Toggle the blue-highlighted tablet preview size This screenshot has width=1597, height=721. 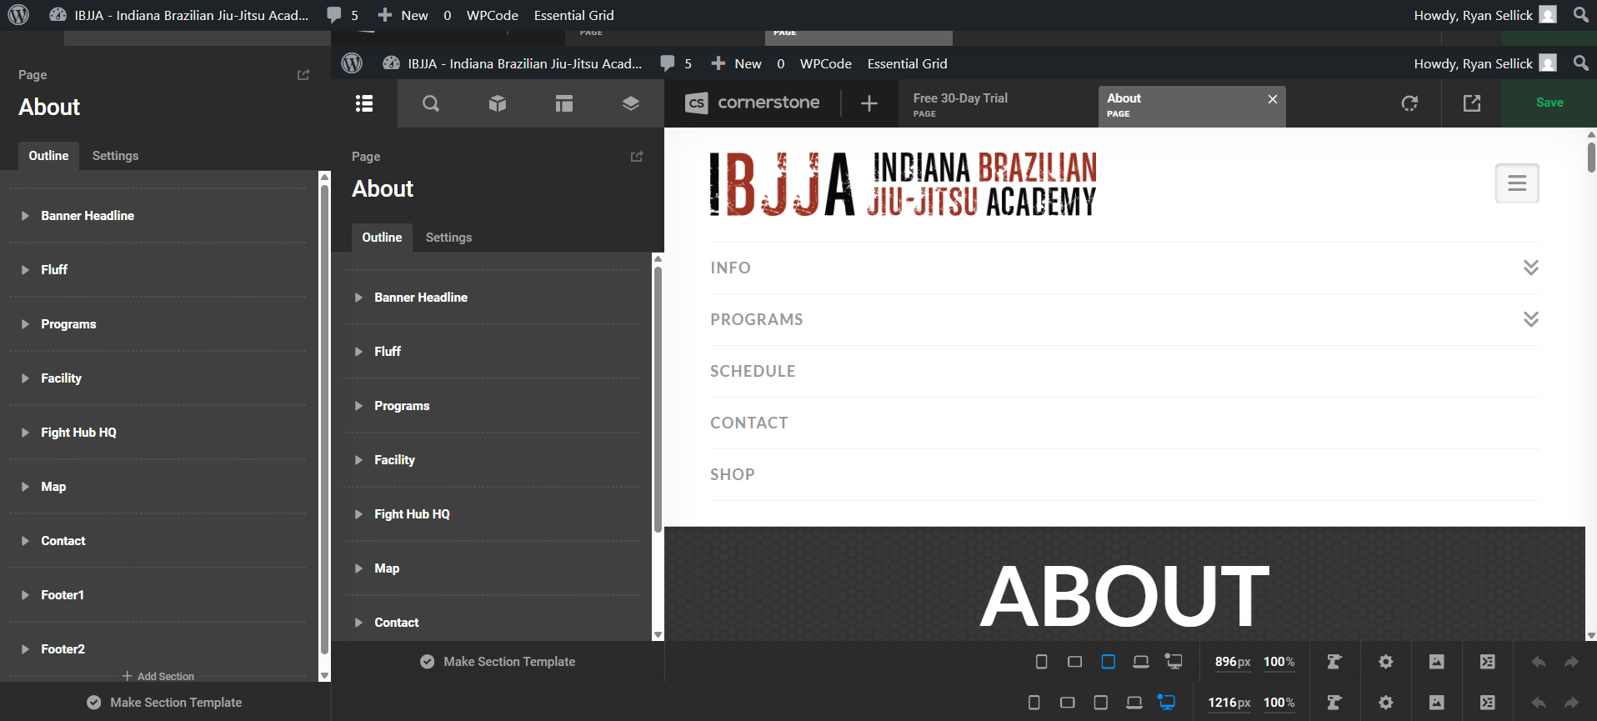coord(1108,662)
